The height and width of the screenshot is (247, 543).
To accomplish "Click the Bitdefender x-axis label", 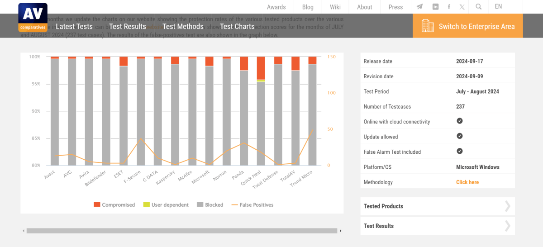I will [95, 179].
